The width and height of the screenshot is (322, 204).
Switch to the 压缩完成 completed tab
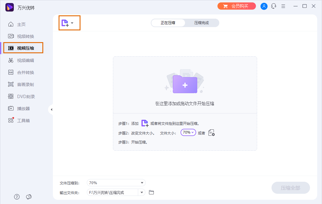point(202,23)
